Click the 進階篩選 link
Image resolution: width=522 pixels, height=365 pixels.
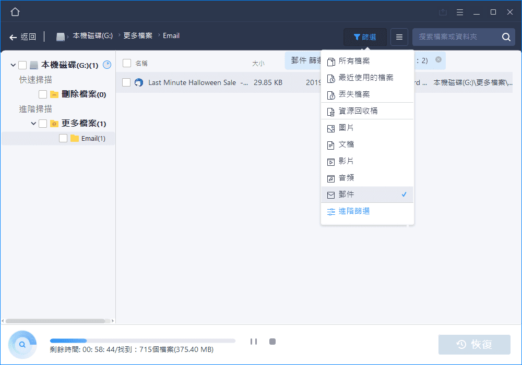[354, 211]
